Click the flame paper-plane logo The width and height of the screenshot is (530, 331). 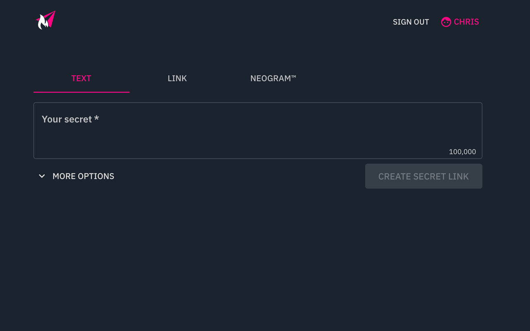click(46, 20)
